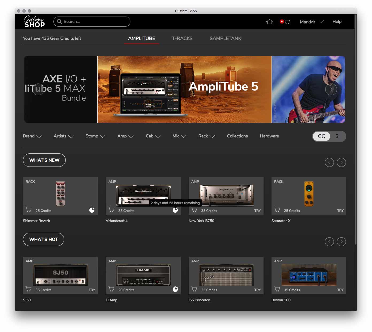This screenshot has width=372, height=332.
Task: Advance the banner carousel with the right arrow
Action: [x=331, y=89]
